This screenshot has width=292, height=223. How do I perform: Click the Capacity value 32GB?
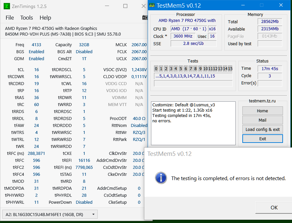tap(84, 45)
